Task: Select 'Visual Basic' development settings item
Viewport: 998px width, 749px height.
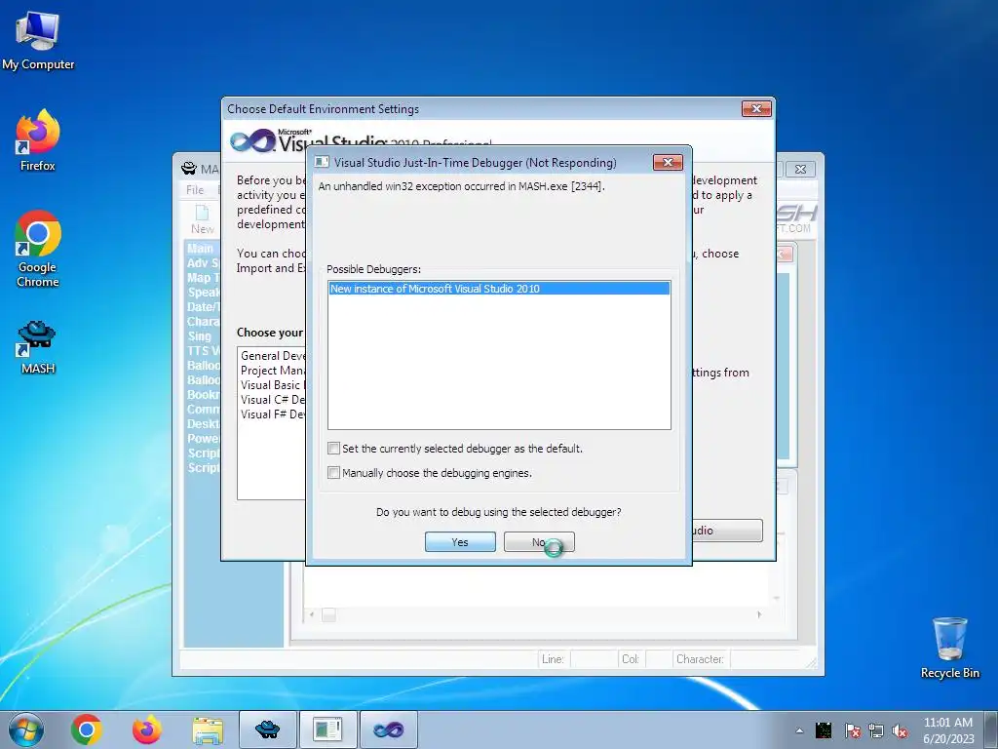Action: [273, 384]
